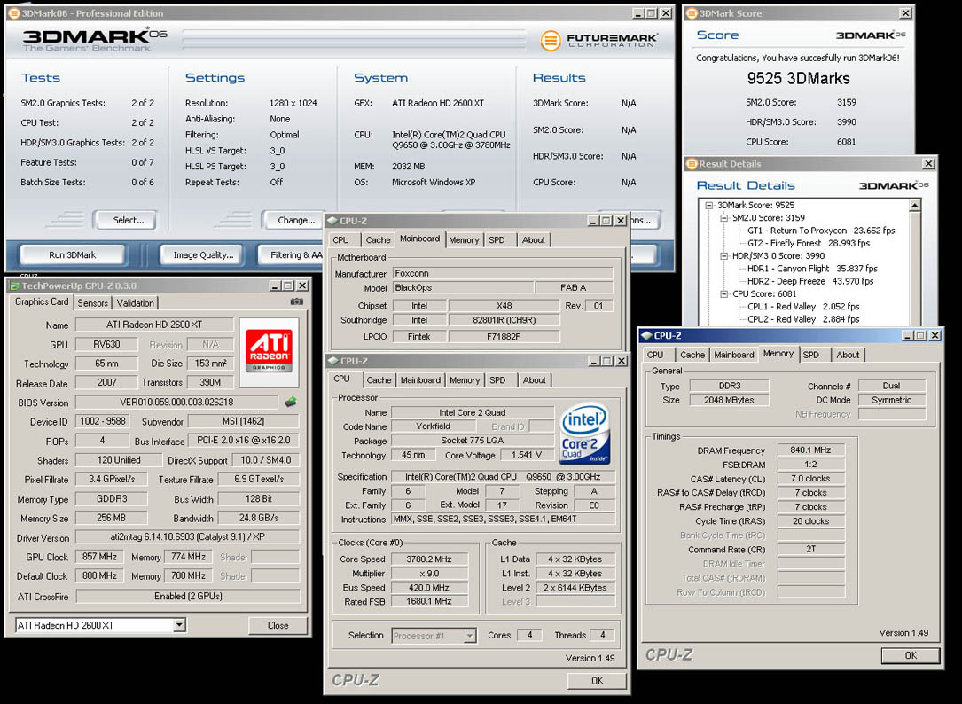Image resolution: width=962 pixels, height=704 pixels.
Task: Click the ATI CrossFire Enabled (2 GPUs) field
Action: pos(188,596)
